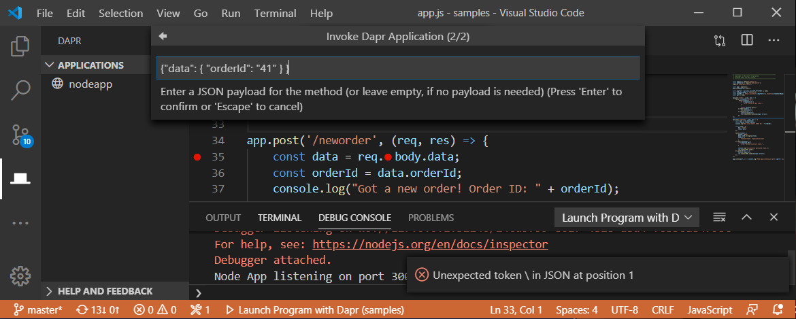
Task: Open the Explorer view in activity bar
Action: point(20,46)
